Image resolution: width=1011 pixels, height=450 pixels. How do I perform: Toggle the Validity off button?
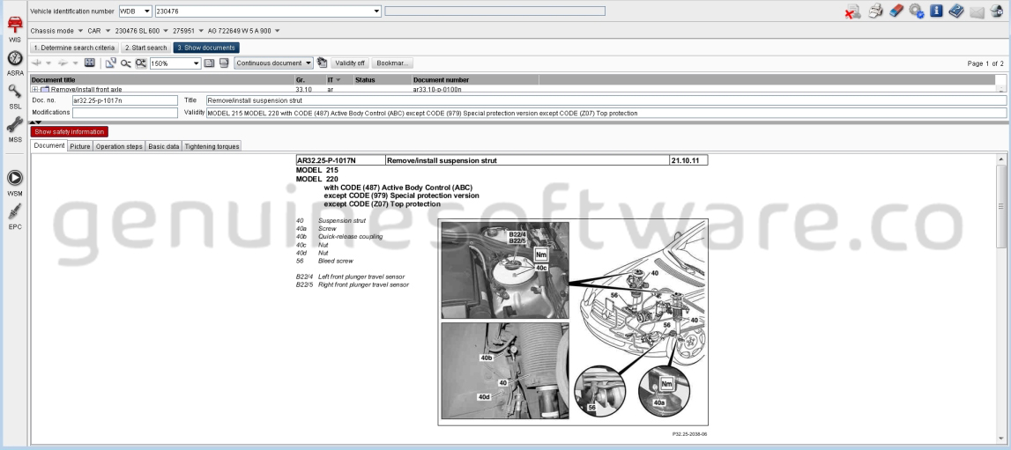350,63
